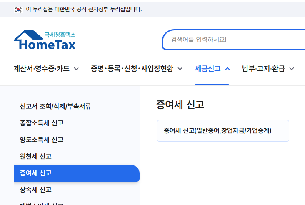Open the 계산서·영수증·카드 menu
The image size is (305, 205).
(41, 69)
